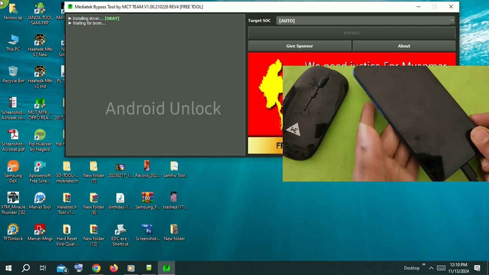
Task: Open Screenshot... PSD file icon
Action: [x=147, y=233]
